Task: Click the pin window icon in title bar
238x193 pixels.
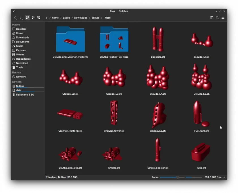Action: point(14,11)
